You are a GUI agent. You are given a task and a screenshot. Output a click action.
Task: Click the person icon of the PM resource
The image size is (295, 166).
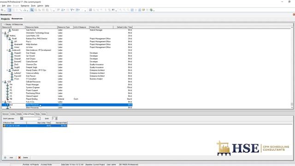click(x=7, y=85)
